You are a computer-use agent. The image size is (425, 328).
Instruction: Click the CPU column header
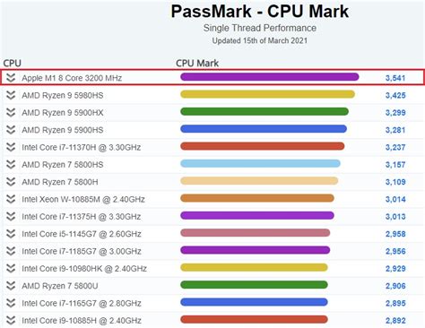click(13, 64)
